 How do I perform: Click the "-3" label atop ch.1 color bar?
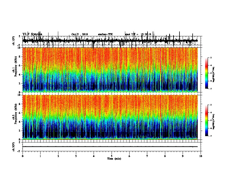pos(211,57)
